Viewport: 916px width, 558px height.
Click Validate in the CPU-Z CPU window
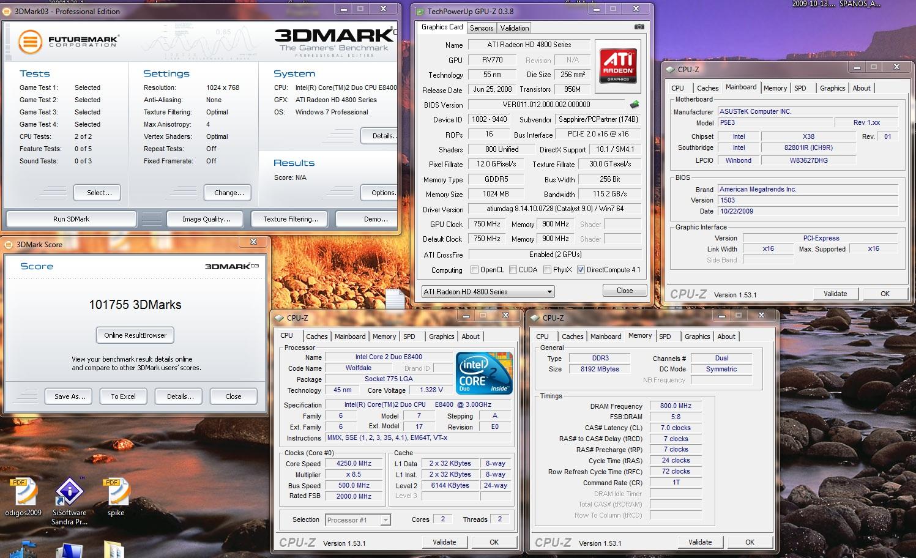(444, 542)
